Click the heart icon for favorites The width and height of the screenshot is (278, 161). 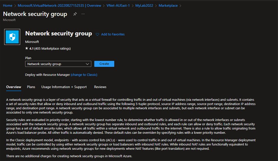(x=97, y=34)
